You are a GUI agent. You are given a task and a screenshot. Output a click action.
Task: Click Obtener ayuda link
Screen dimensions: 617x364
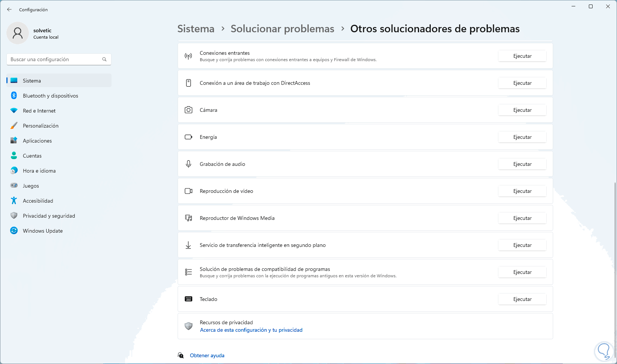[x=207, y=355]
